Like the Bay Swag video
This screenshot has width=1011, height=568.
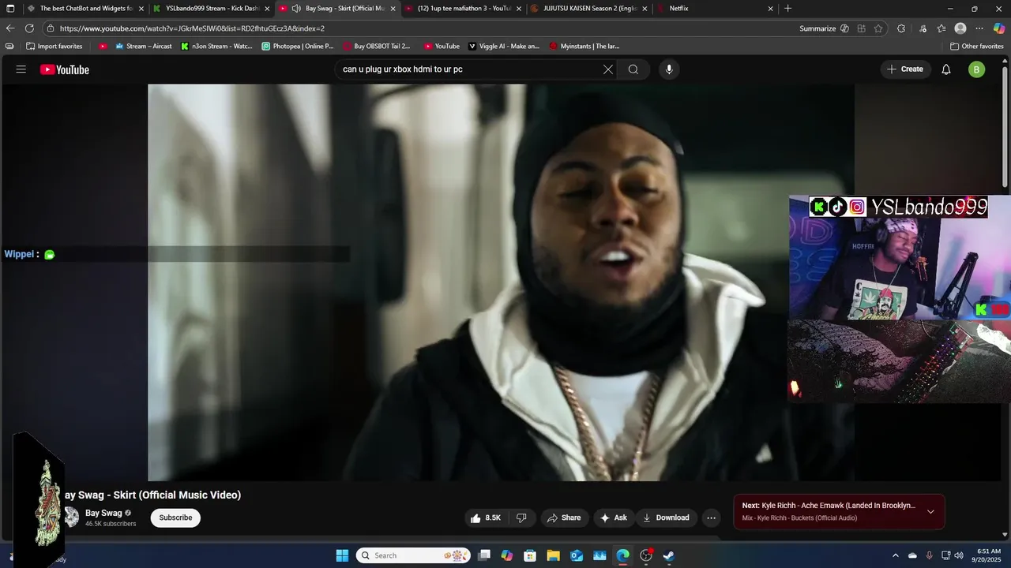point(486,518)
